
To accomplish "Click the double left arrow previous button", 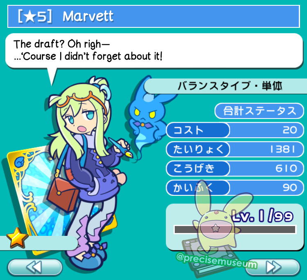I will pos(35,267).
